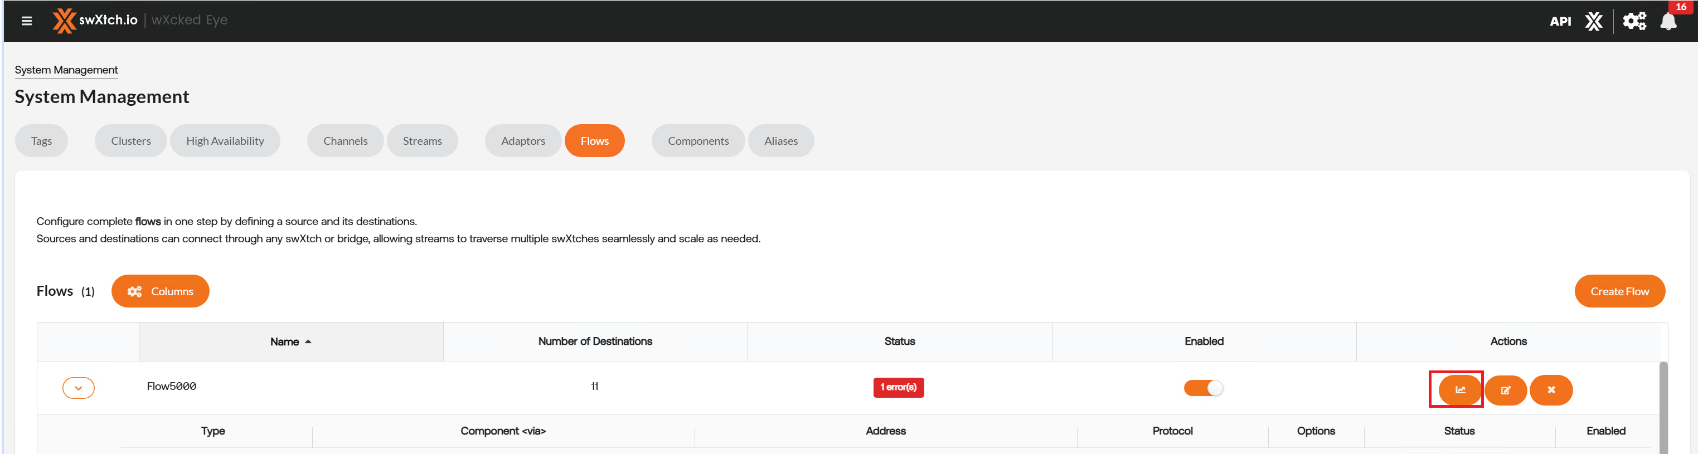
Task: View Flow5000 graph chart action
Action: (1459, 390)
